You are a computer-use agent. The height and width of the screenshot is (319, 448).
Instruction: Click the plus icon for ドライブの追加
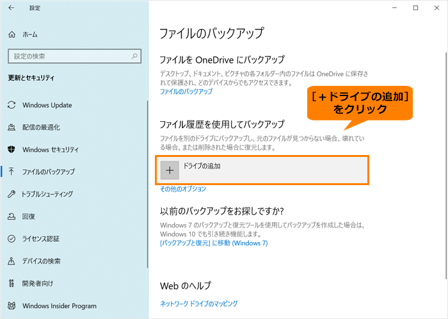pos(170,170)
